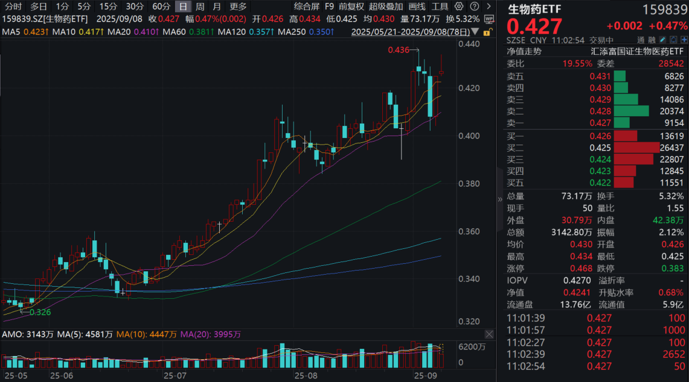Click the help question-mark icon

point(475,7)
